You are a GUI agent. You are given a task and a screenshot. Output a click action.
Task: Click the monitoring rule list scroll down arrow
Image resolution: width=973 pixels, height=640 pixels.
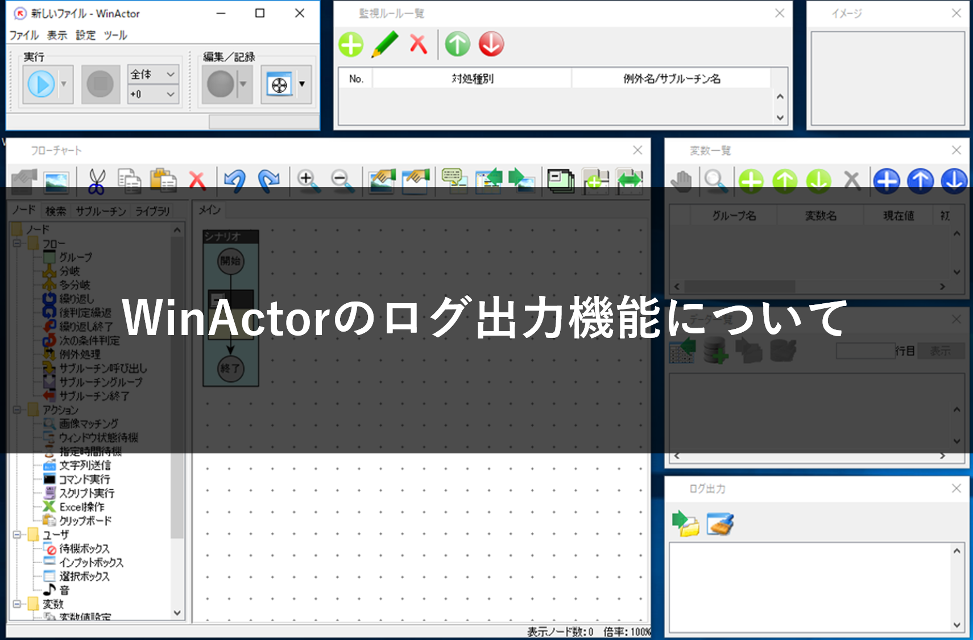[780, 118]
